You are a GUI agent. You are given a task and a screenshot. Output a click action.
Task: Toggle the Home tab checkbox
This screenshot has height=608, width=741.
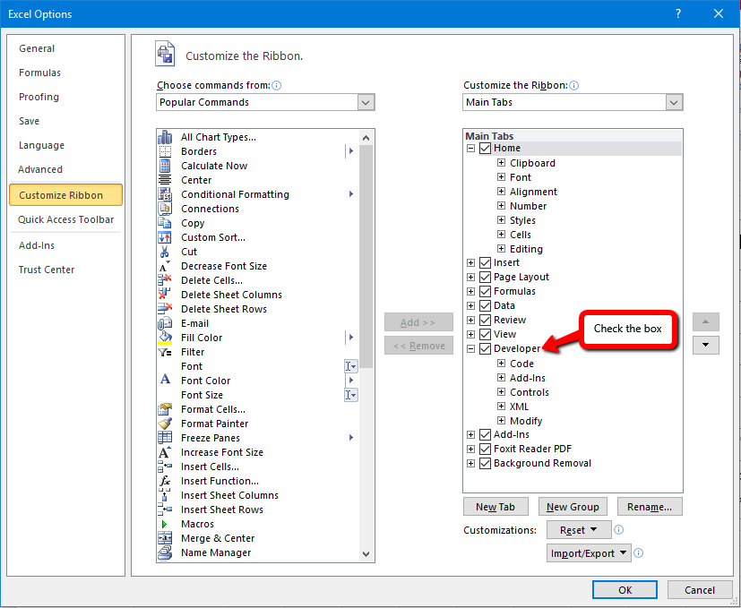click(x=485, y=148)
